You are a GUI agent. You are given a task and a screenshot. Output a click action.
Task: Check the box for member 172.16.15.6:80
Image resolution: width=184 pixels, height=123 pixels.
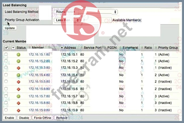coord(6,89)
